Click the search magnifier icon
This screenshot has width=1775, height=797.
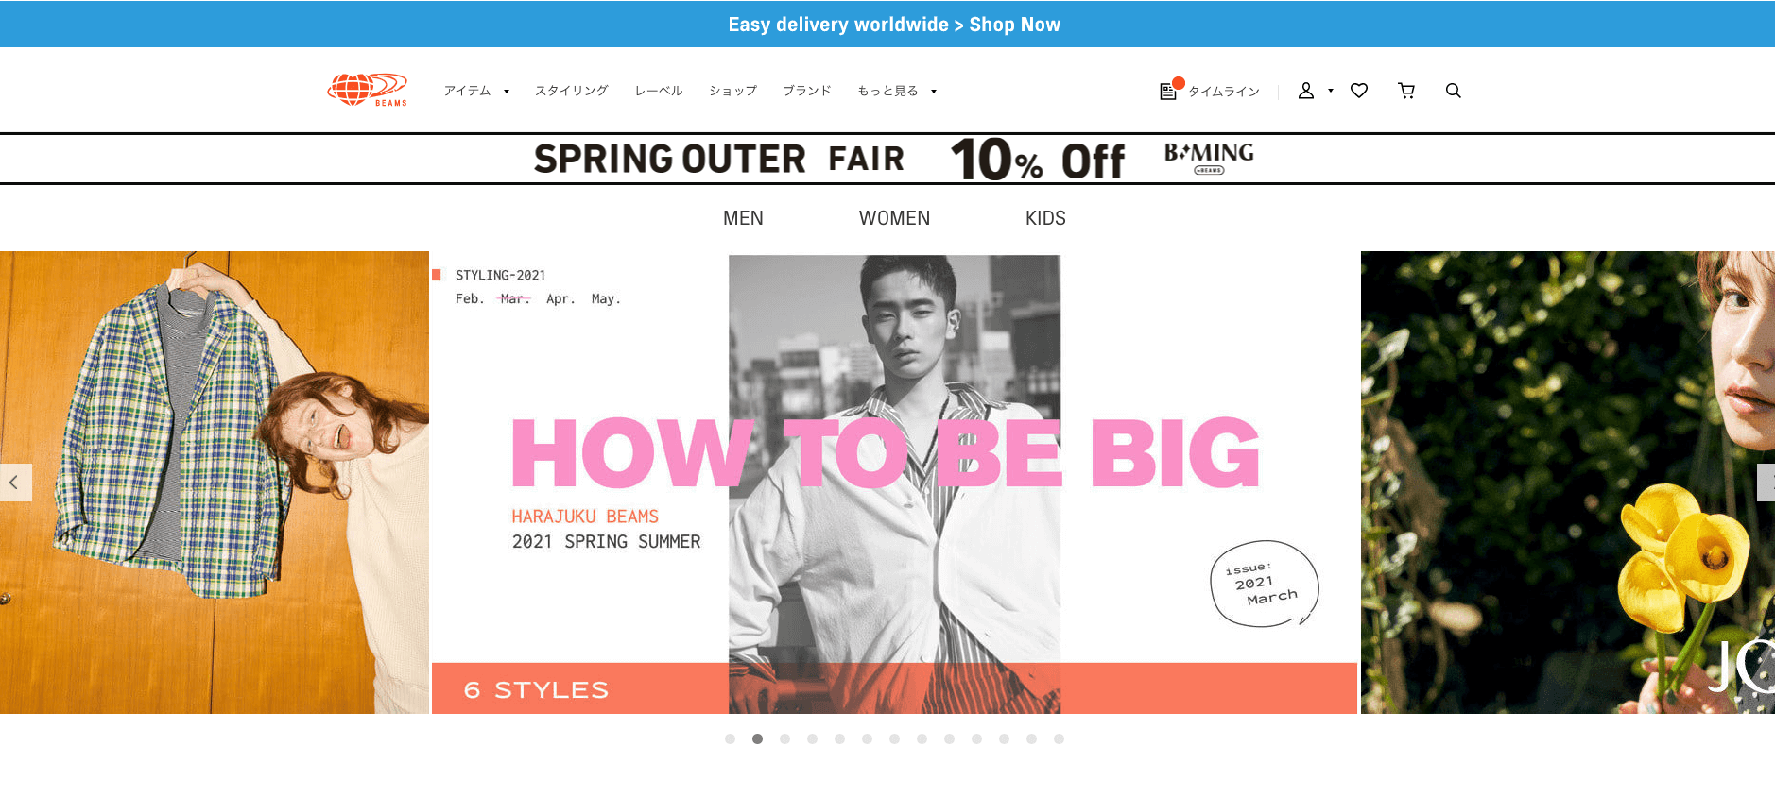(x=1454, y=91)
